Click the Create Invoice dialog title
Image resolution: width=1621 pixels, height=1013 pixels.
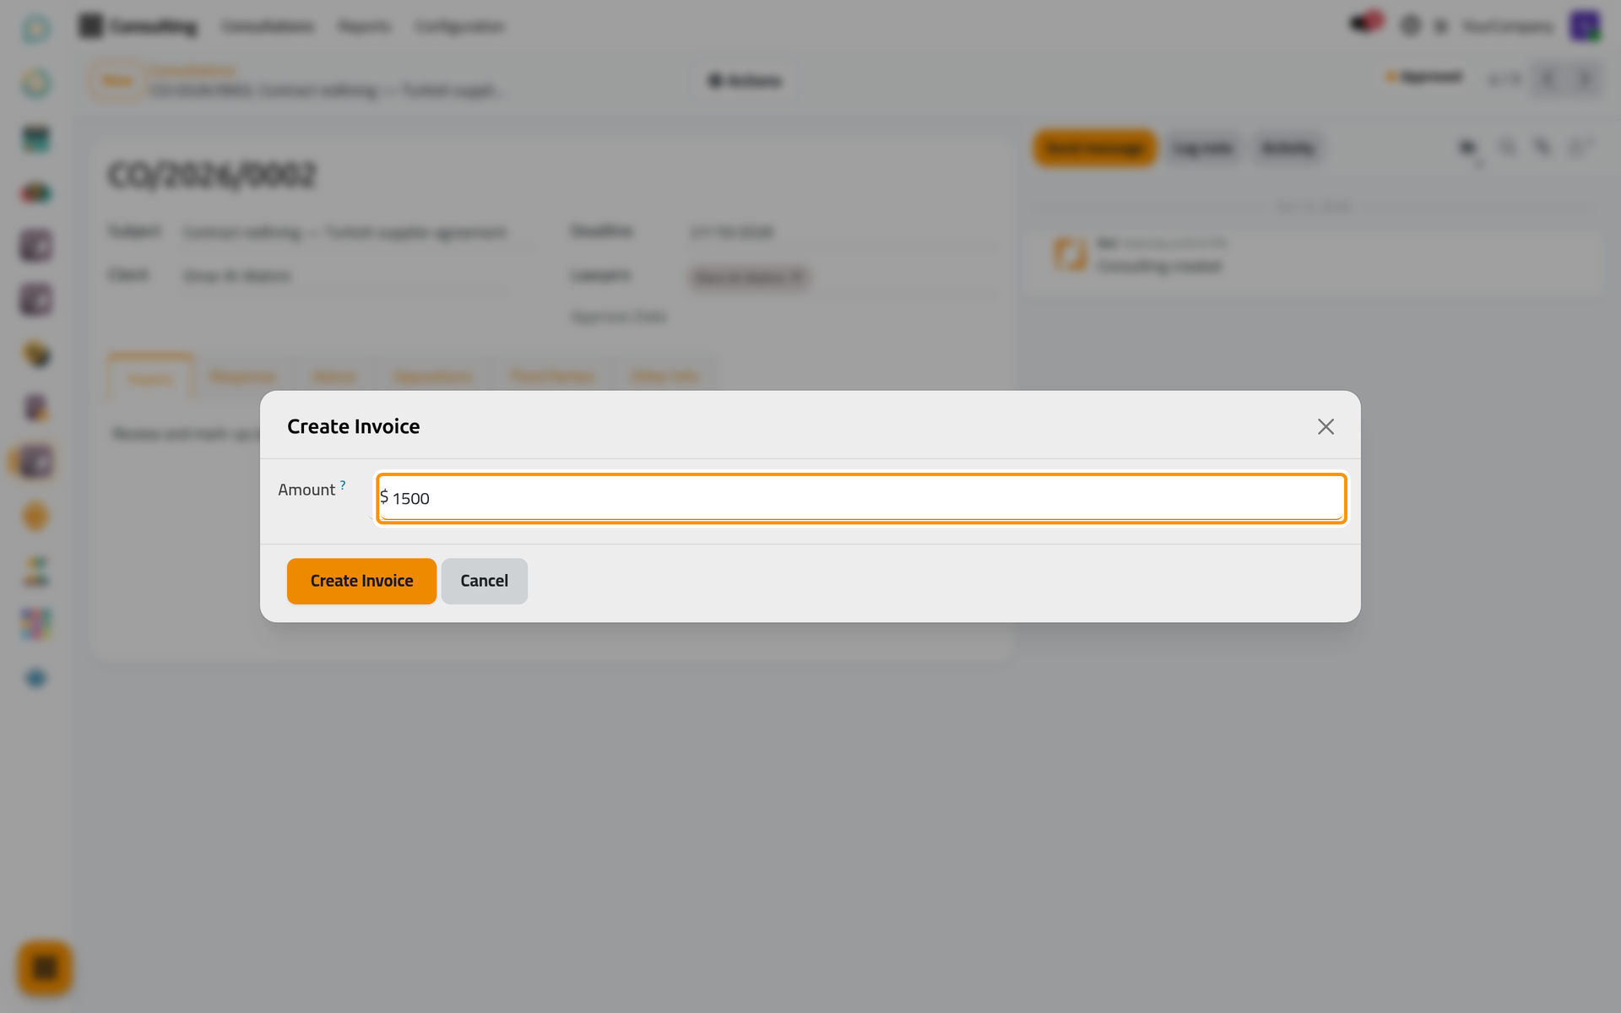tap(353, 426)
